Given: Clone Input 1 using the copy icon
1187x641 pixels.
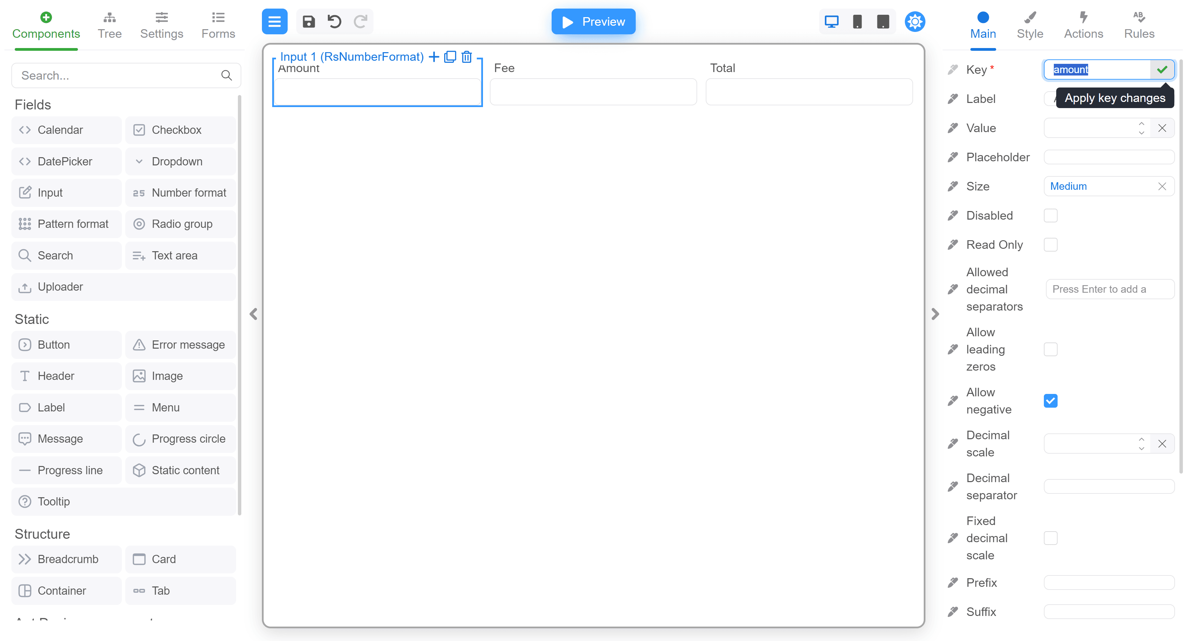Looking at the screenshot, I should 450,57.
